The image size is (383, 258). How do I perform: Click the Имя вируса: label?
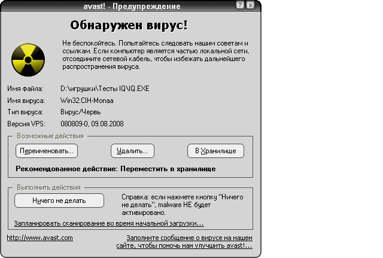click(26, 101)
